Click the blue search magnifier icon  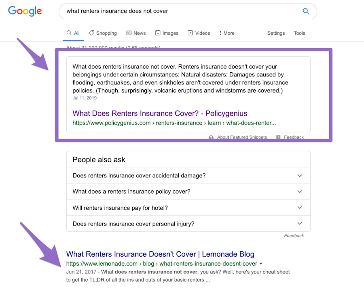pos(306,11)
